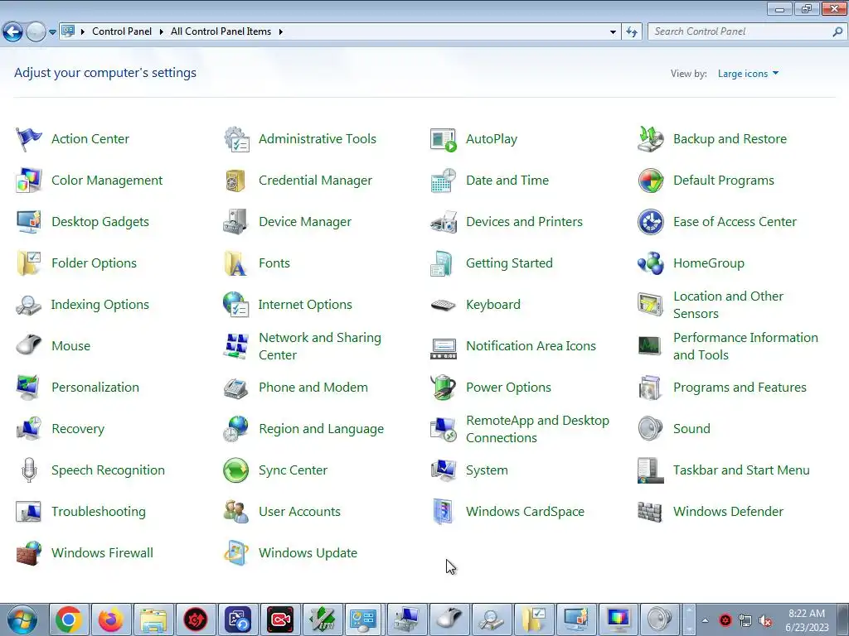The image size is (849, 636).
Task: Open the Notification Area Icons link
Action: coord(531,346)
